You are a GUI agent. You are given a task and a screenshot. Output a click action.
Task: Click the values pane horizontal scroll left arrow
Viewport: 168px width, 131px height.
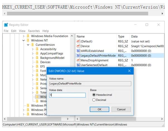[x=77, y=119]
